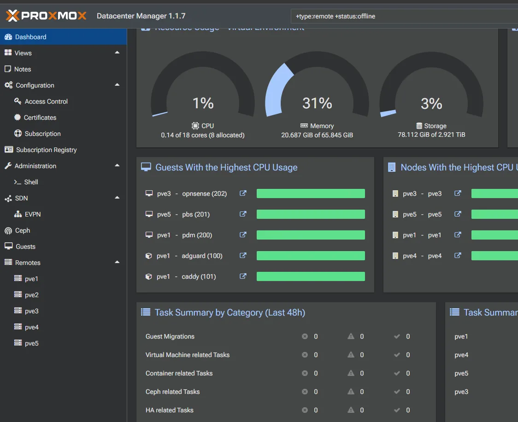Click the Guest Migrations task row
Screen dimensions: 518x422
[x=286, y=336]
